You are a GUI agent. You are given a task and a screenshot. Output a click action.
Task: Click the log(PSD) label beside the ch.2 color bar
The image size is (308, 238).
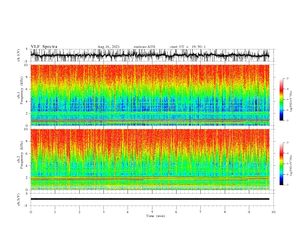291,166
